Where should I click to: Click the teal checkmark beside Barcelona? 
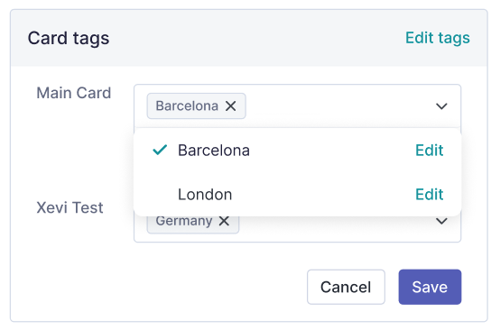click(x=160, y=151)
